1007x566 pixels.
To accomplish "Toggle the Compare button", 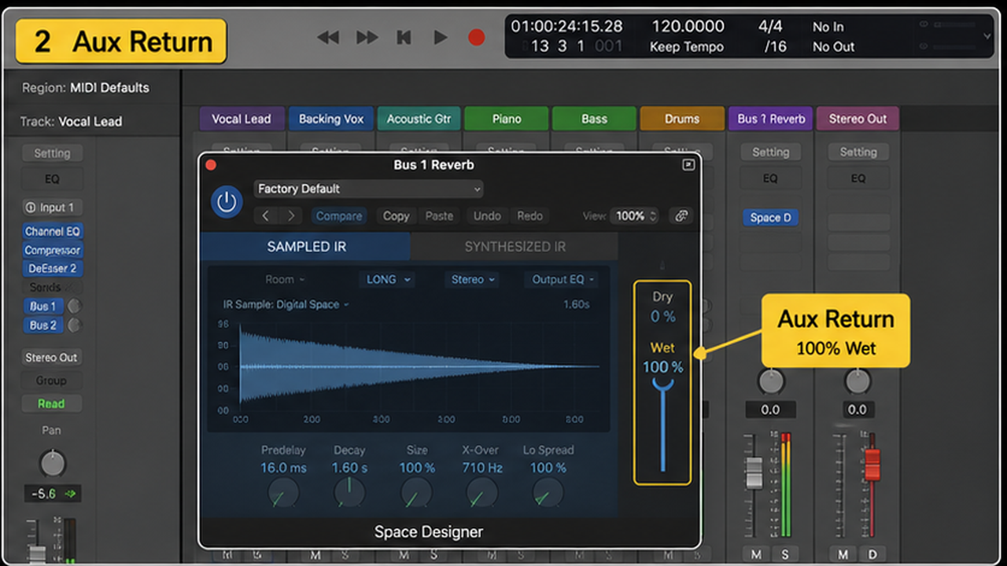I will tap(339, 215).
